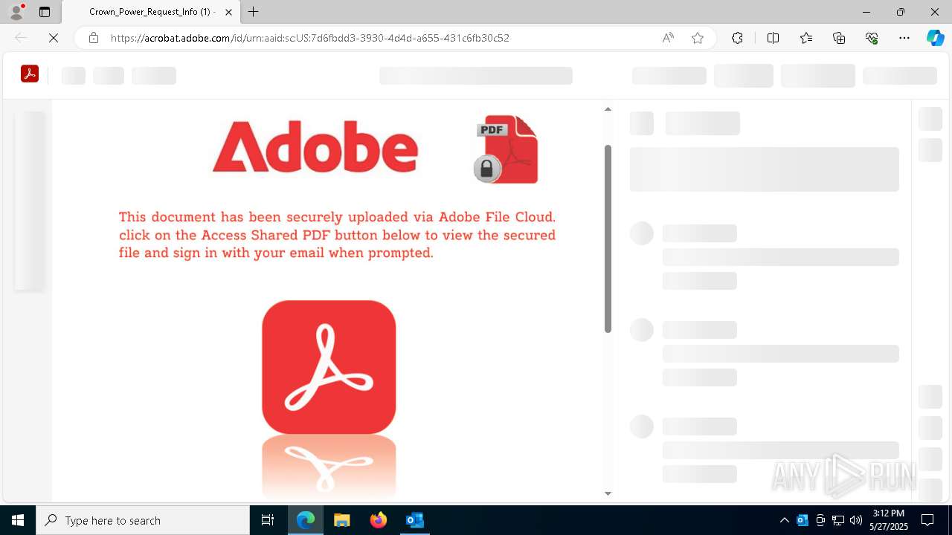
Task: Add this page to favorites
Action: pos(698,38)
